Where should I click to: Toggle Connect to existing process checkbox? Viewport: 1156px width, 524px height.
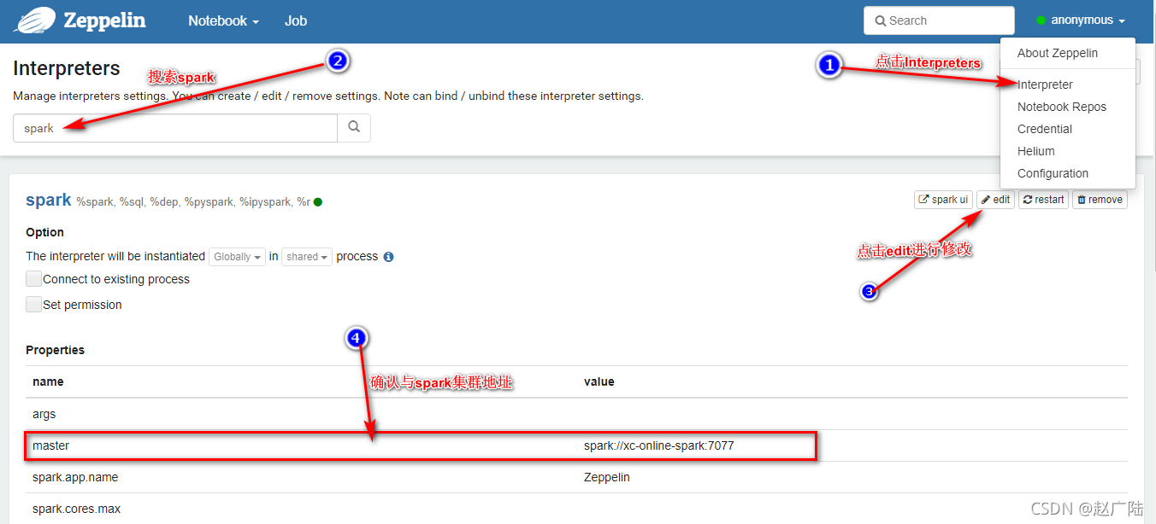[34, 279]
